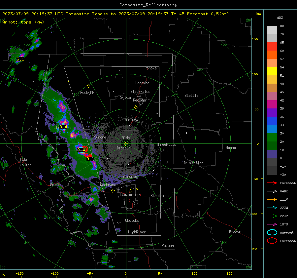Click the Okotoks town label
The image size is (297, 278).
point(132,220)
